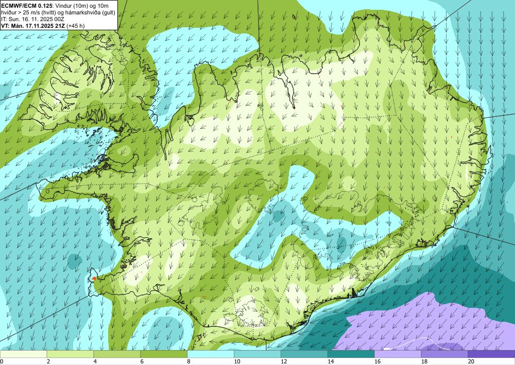The width and height of the screenshot is (515, 365).
Task: Click the 6–8 m/s green legend swatch
Action: click(164, 354)
